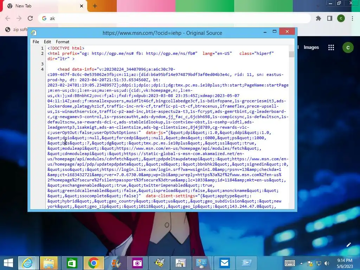The width and height of the screenshot is (360, 270).
Task: Open the zip soft bookmark
Action: pos(16,30)
